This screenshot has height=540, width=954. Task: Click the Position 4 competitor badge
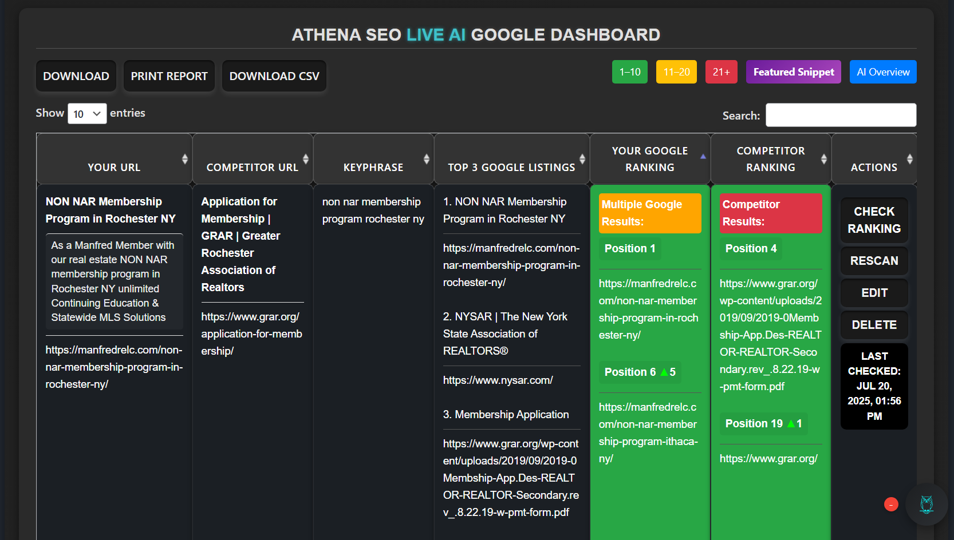click(x=751, y=249)
